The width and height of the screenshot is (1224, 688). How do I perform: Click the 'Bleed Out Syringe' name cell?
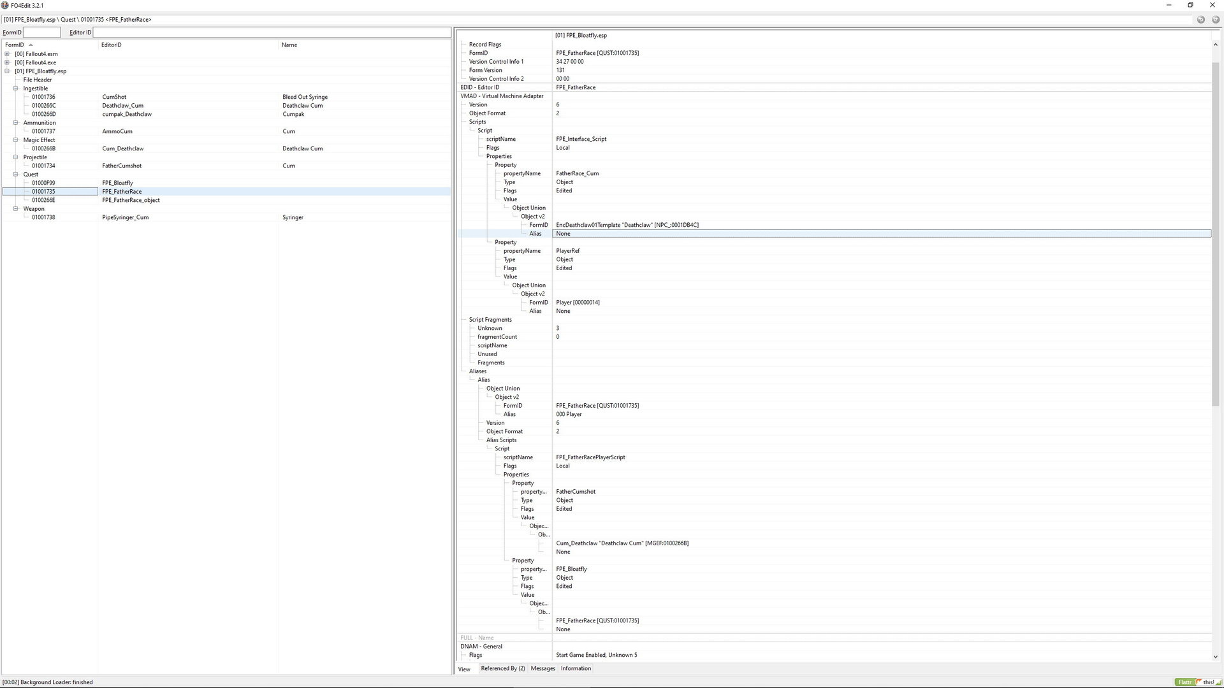point(305,97)
